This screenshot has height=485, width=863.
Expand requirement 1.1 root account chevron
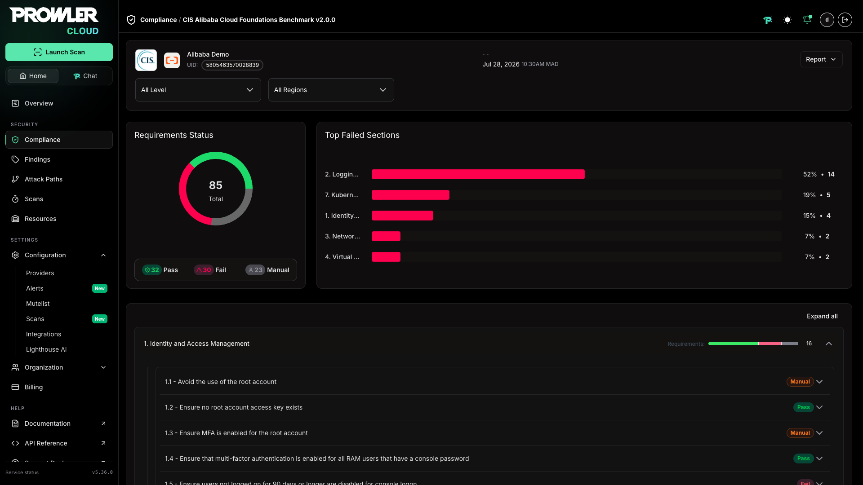(819, 382)
